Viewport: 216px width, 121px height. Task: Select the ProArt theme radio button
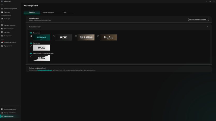click(x=98, y=36)
